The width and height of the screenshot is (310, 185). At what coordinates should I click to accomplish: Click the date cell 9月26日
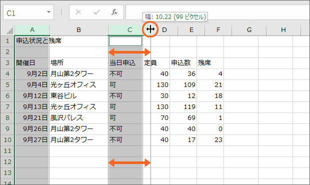tap(32, 129)
